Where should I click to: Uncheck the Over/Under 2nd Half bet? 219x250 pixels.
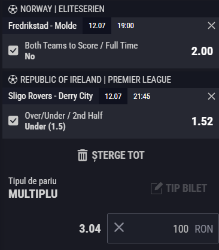pyautogui.click(x=13, y=121)
